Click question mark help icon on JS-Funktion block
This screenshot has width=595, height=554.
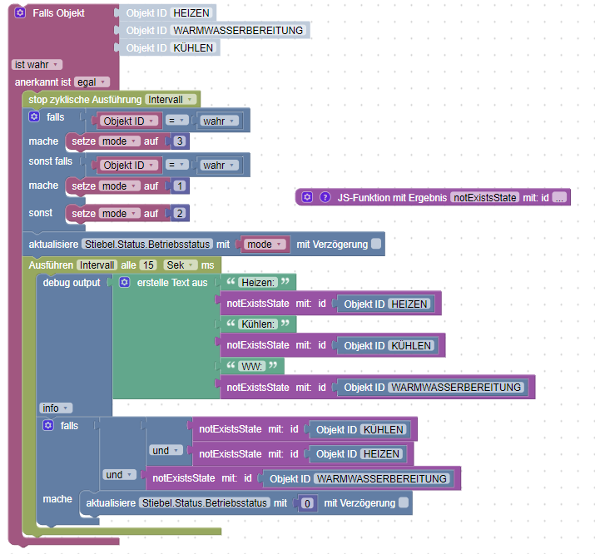pos(325,197)
